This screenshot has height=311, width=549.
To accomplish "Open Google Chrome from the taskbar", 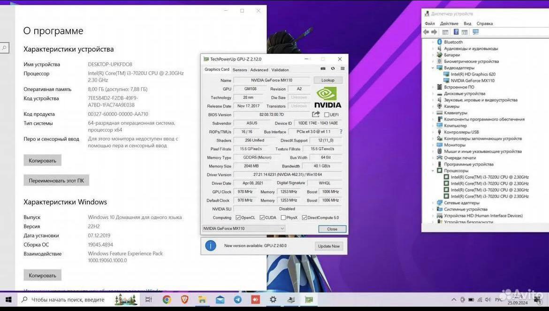I will 167,299.
